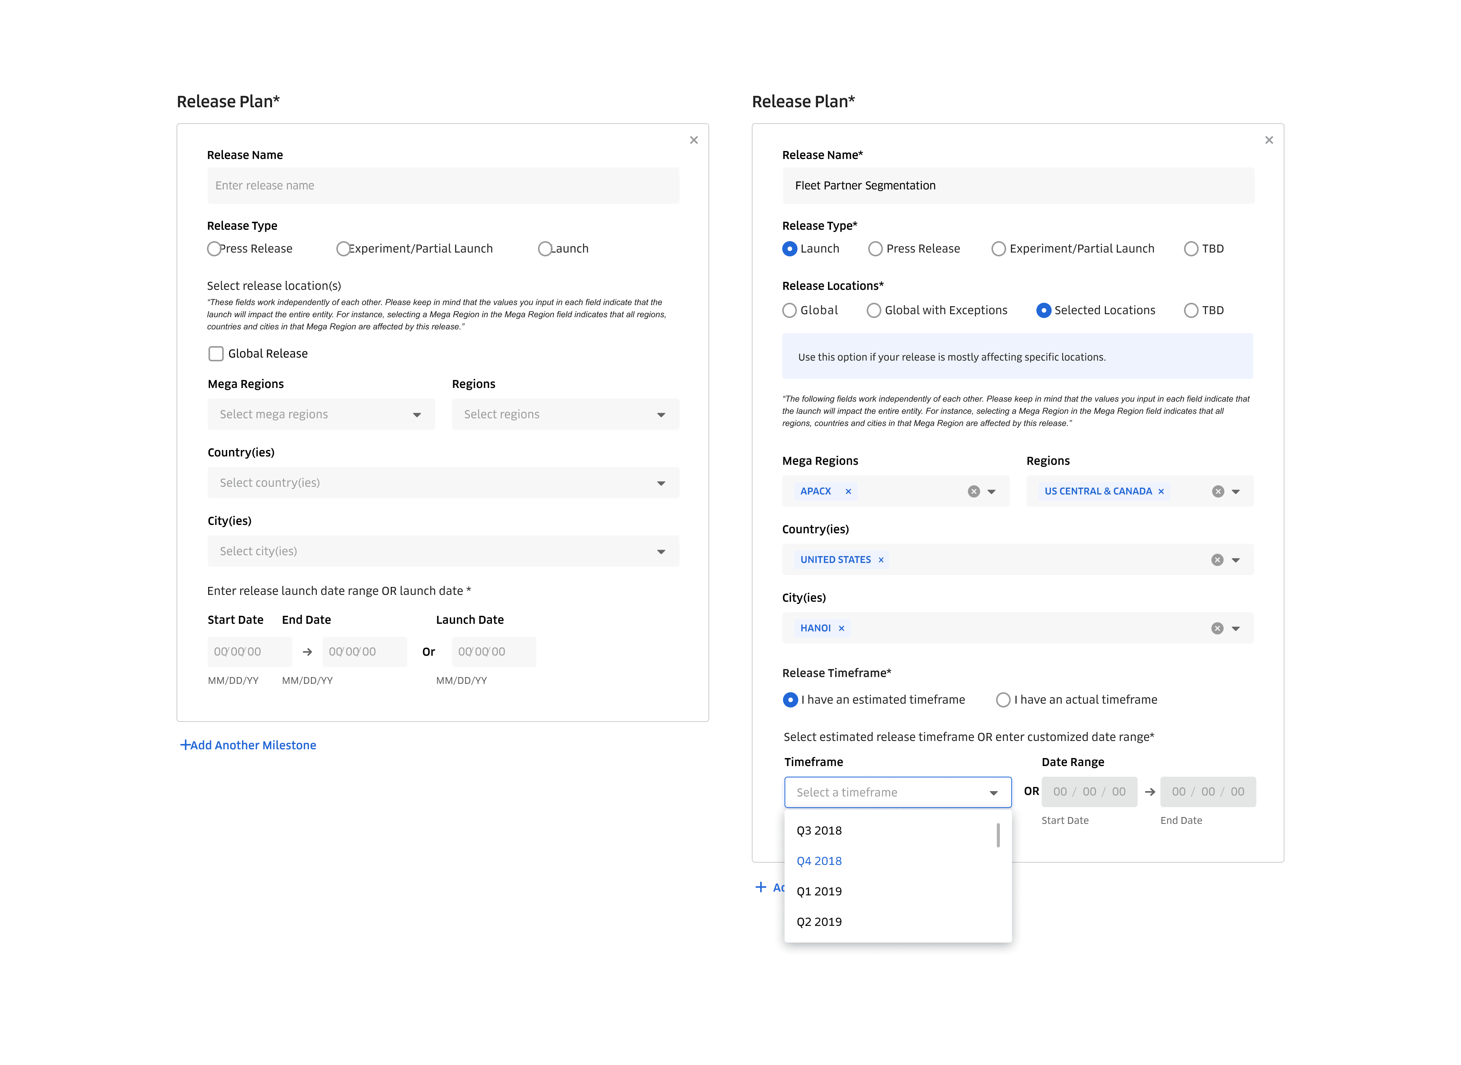
Task: Remove the HANOI city tag
Action: [x=841, y=628]
